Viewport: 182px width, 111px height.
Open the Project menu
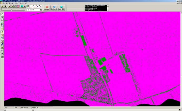pos(16,3)
